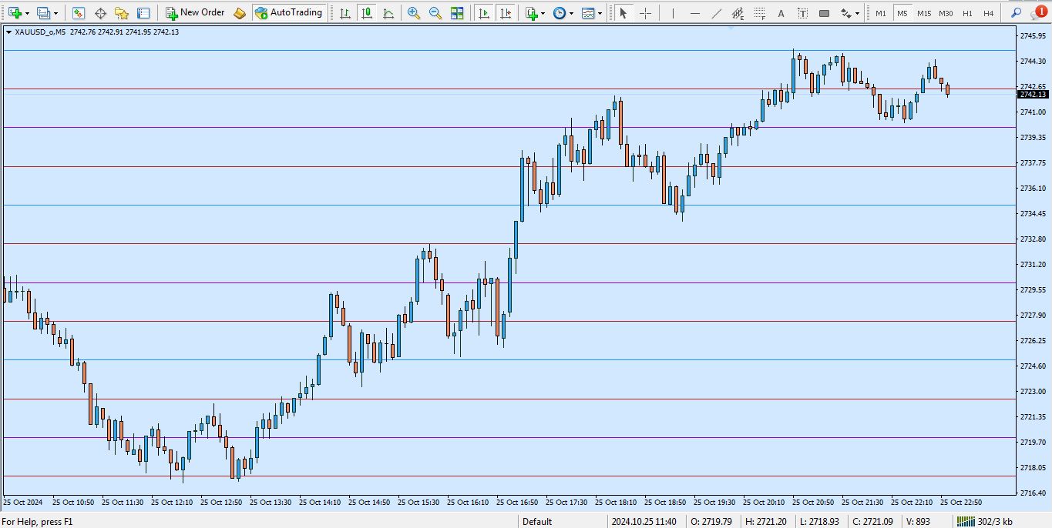Select the M30 timeframe
The width and height of the screenshot is (1052, 528).
946,13
